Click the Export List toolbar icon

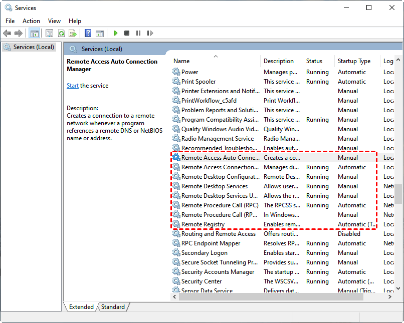click(73, 34)
